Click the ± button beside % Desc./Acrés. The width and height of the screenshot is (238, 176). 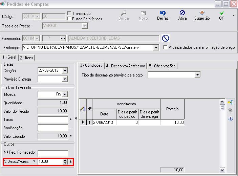(71, 162)
